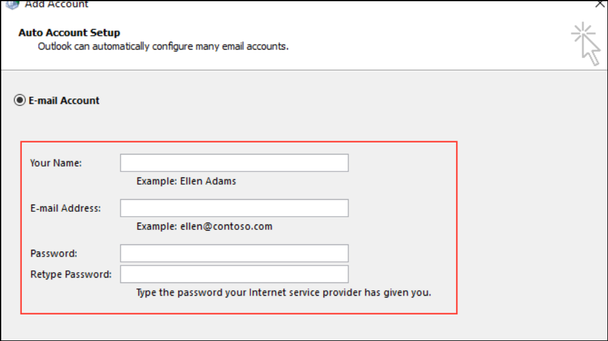Click the Add Account window icon

12,4
